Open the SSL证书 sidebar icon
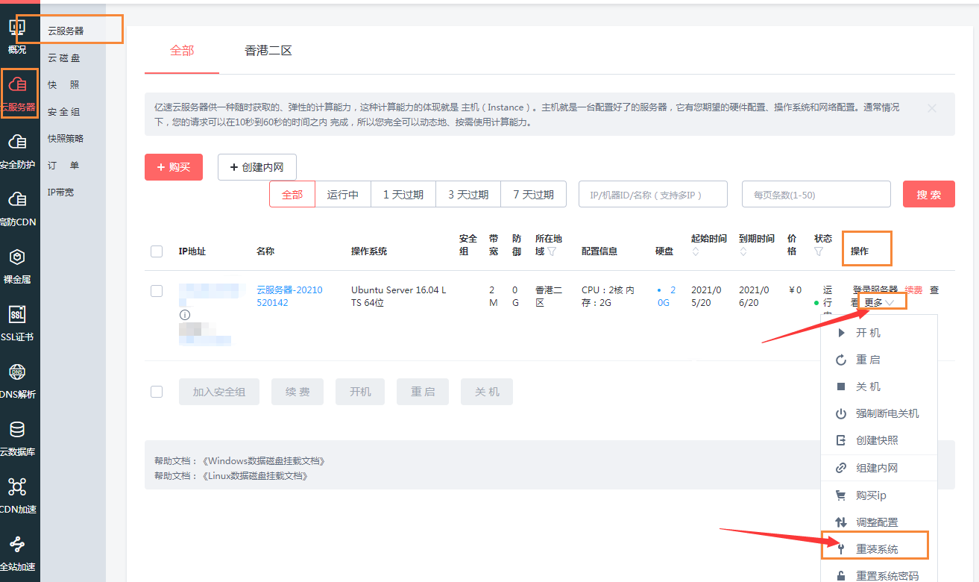The height and width of the screenshot is (582, 979). [17, 314]
